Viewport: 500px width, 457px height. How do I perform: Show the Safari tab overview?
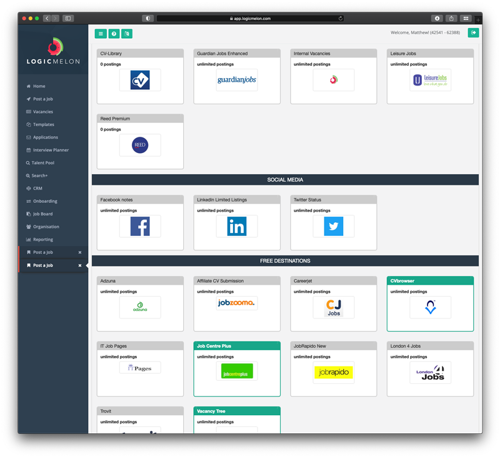click(x=466, y=19)
